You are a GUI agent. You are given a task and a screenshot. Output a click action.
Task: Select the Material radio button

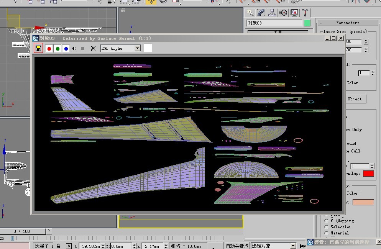pos(327,233)
